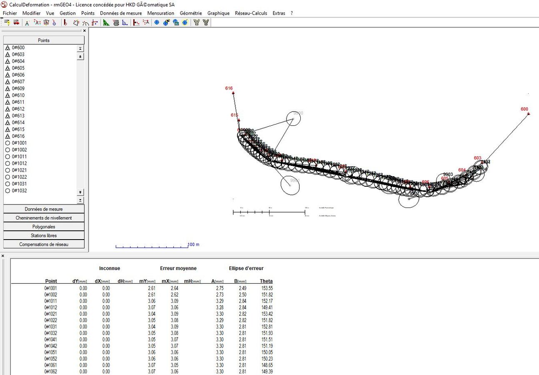
Task: Click the green triangle toolbar icon
Action: [106, 22]
